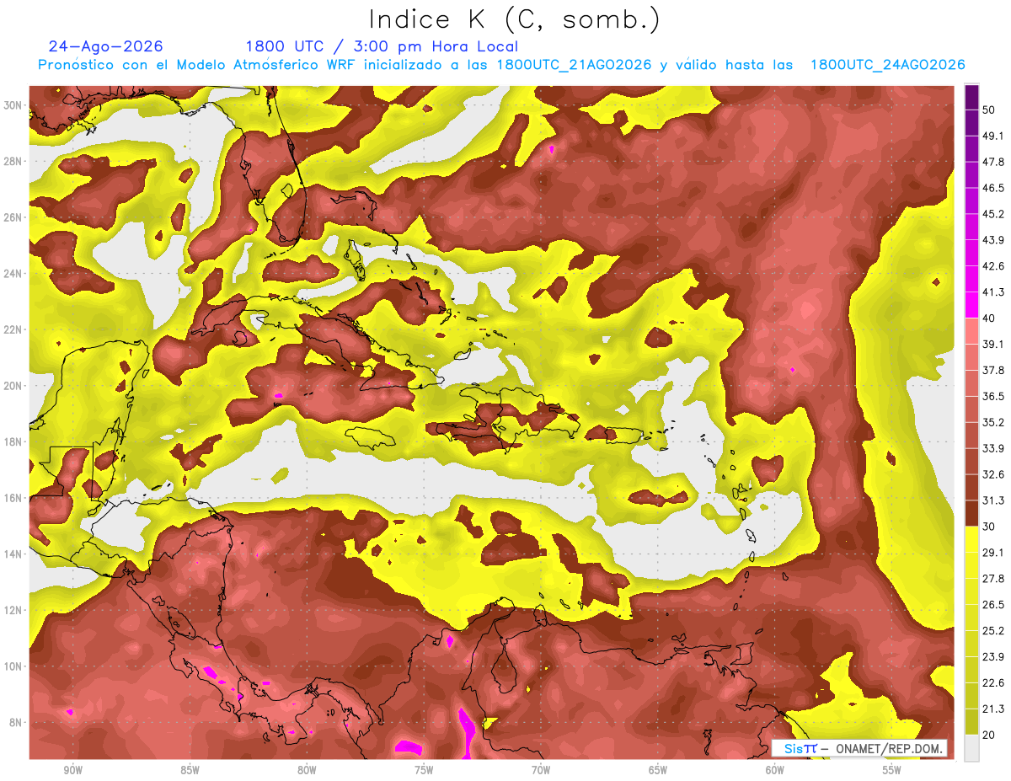Click the '60W' longitude axis label

(x=775, y=770)
